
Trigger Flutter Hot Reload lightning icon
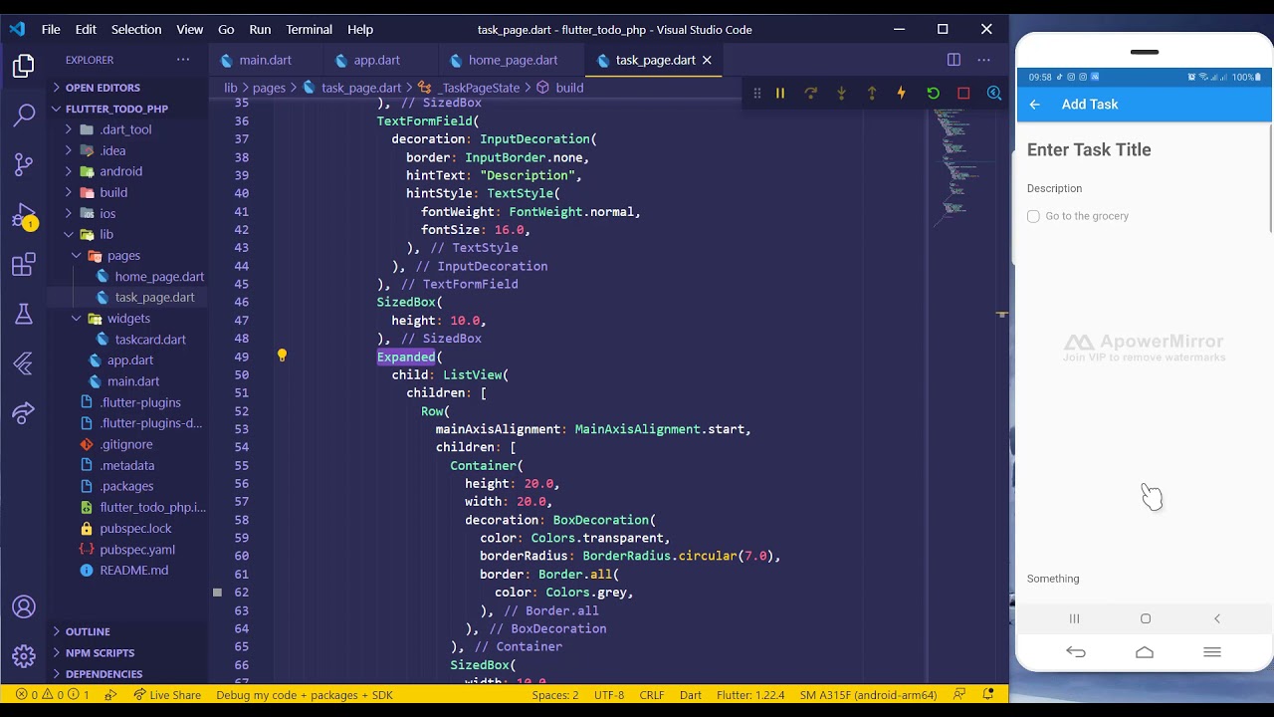pos(902,93)
